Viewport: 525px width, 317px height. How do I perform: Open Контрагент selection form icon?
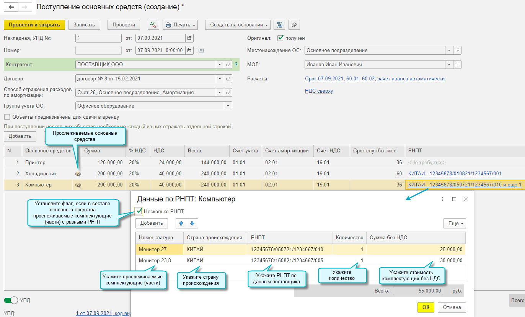click(x=228, y=65)
